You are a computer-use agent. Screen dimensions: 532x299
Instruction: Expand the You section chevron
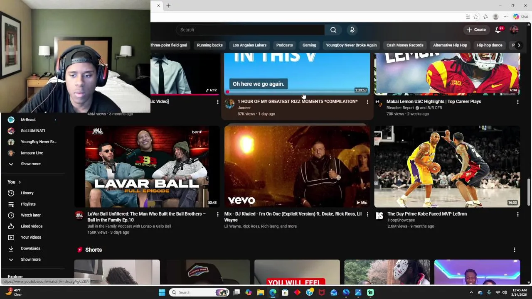pos(20,182)
